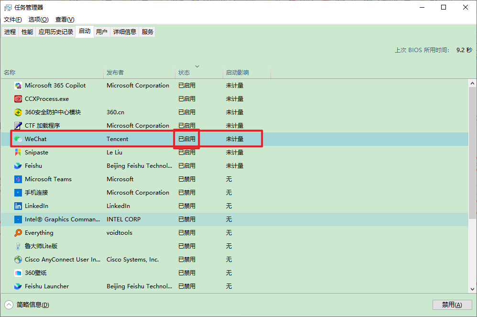
Task: Select the Microsoft Teams entry name
Action: pos(48,179)
